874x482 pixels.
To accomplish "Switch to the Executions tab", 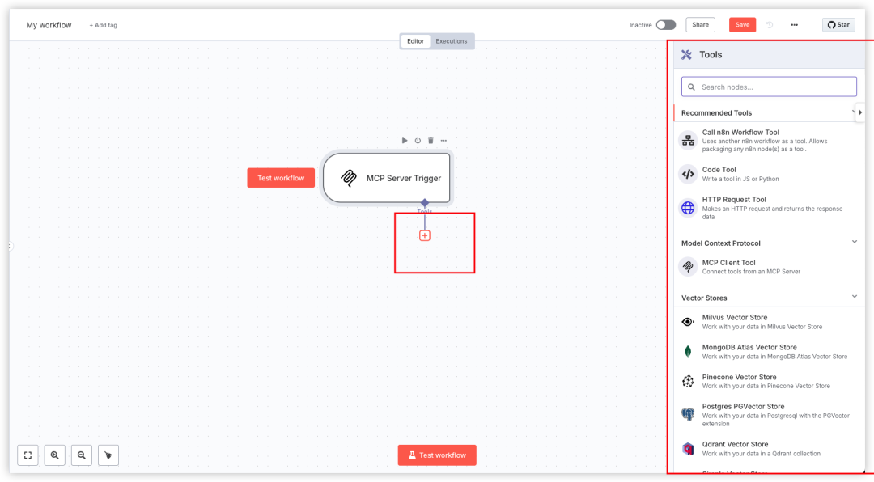I will click(x=452, y=41).
